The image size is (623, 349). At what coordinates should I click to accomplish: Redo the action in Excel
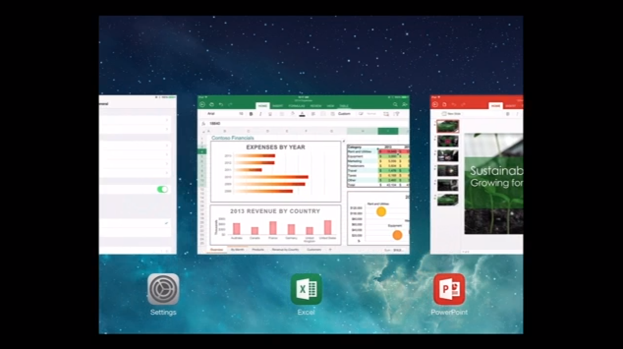pyautogui.click(x=230, y=105)
